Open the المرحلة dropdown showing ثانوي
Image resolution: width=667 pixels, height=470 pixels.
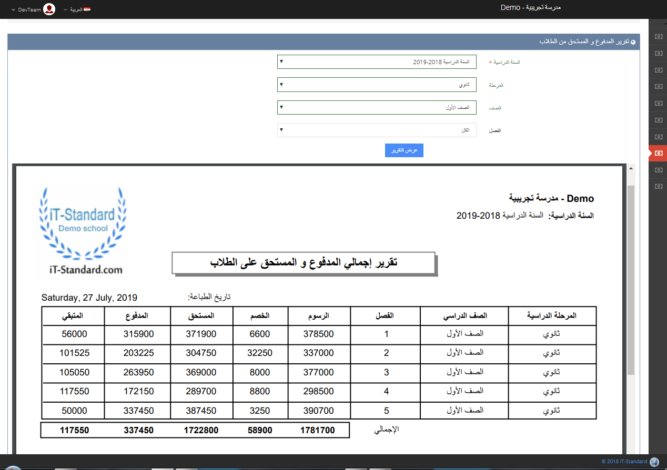[x=377, y=84]
